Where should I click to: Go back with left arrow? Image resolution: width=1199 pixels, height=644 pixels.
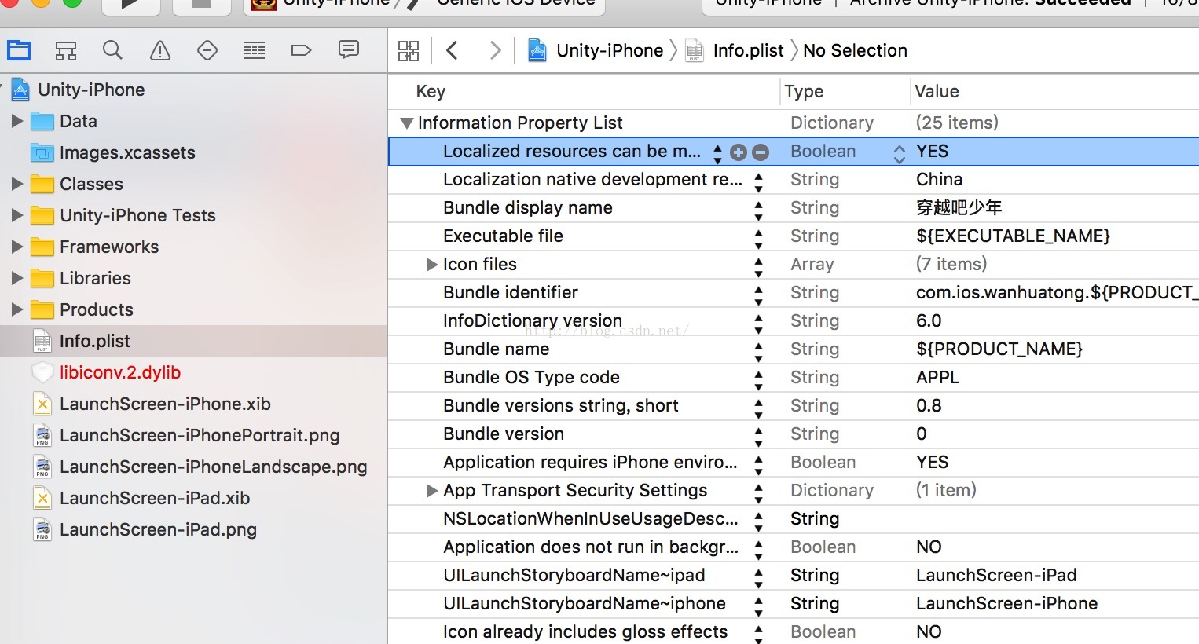click(452, 50)
